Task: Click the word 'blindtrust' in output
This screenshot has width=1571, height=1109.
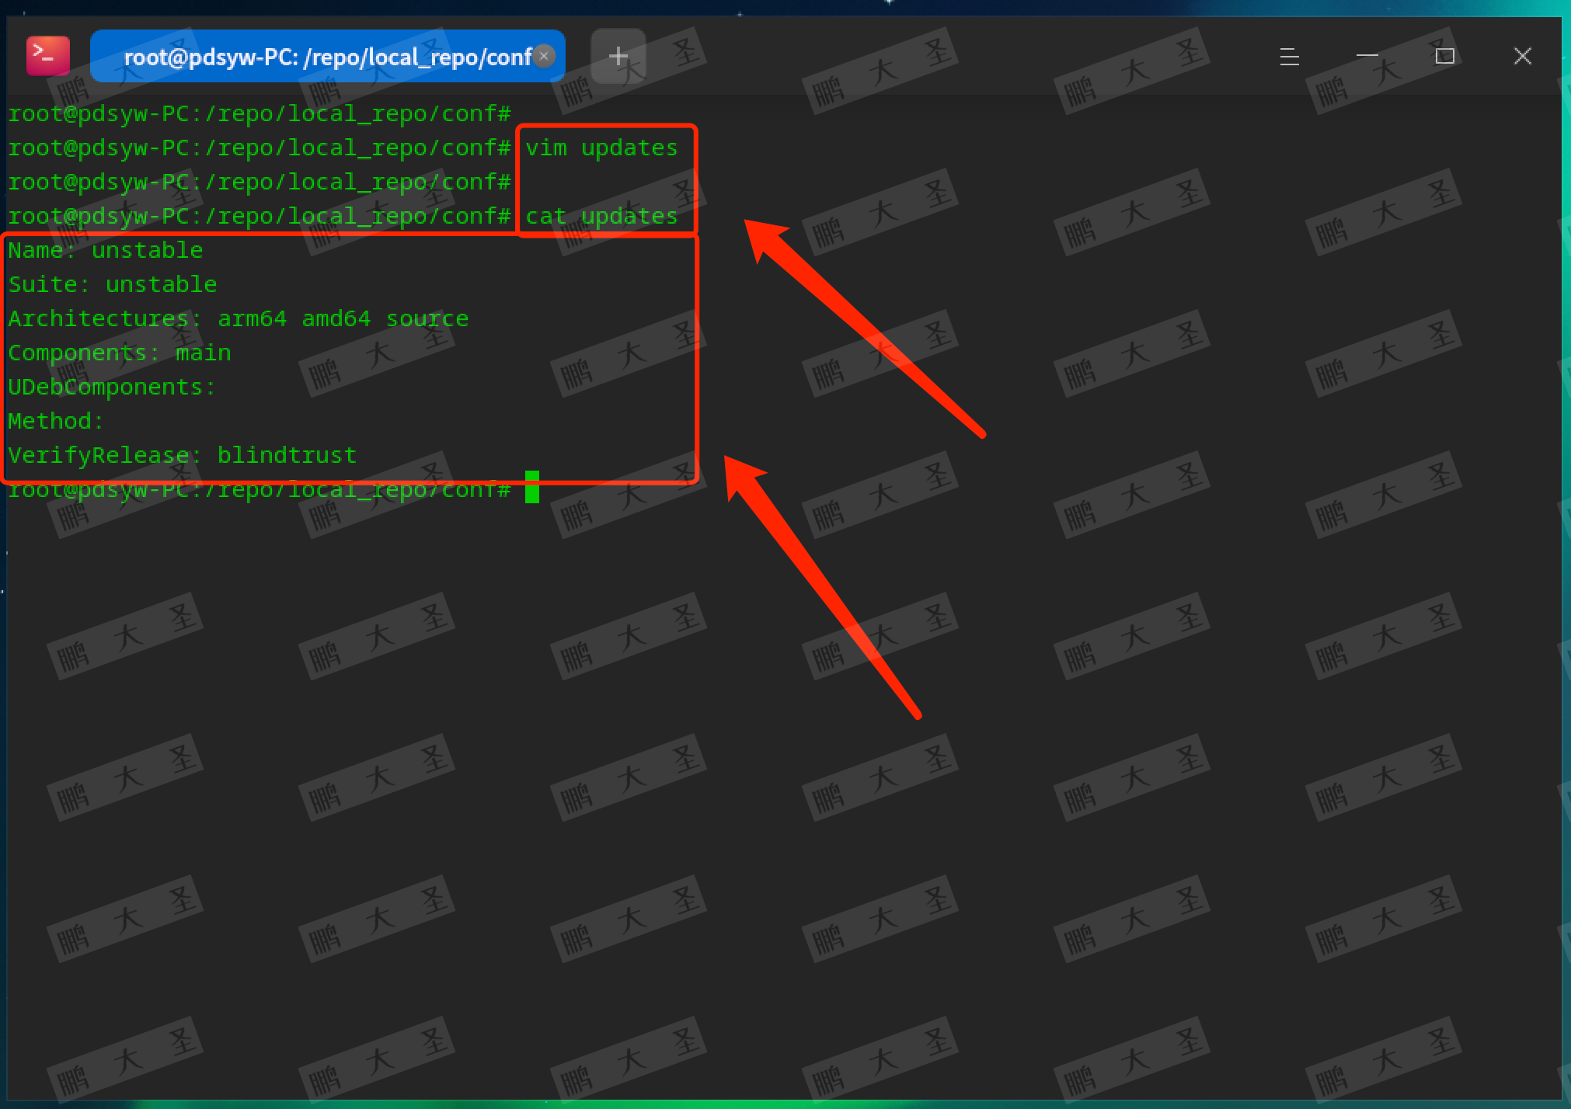Action: (x=287, y=455)
